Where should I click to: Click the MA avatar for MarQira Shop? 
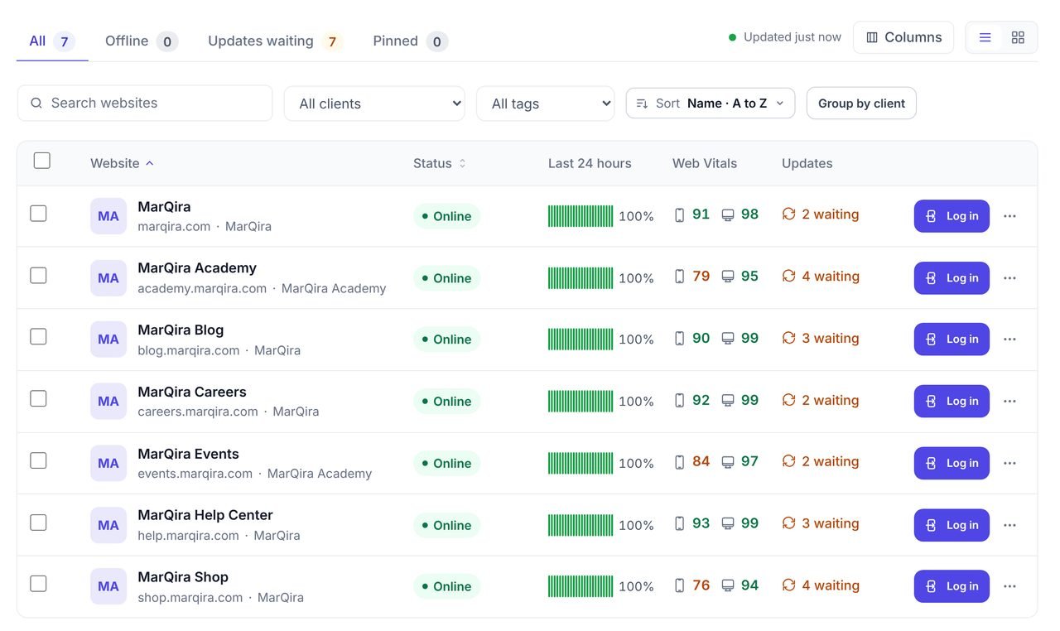[108, 586]
